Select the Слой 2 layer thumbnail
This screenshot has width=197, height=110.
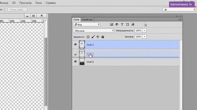click(x=82, y=45)
